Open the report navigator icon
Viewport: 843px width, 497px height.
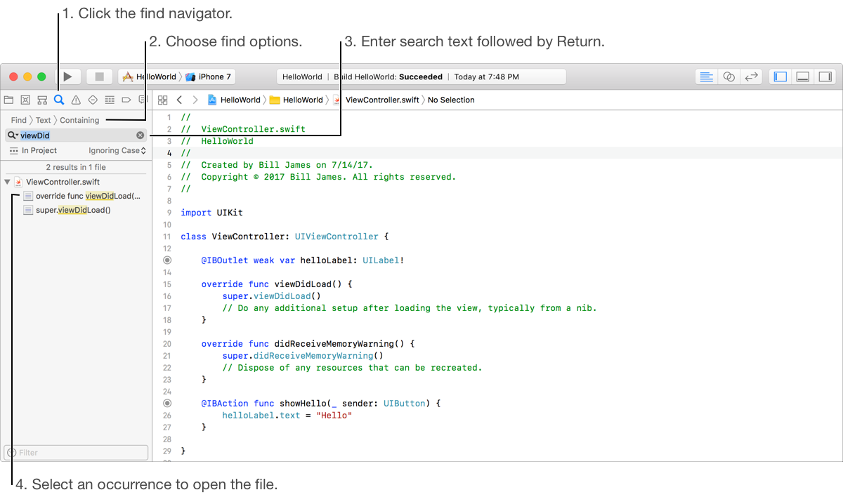(143, 100)
